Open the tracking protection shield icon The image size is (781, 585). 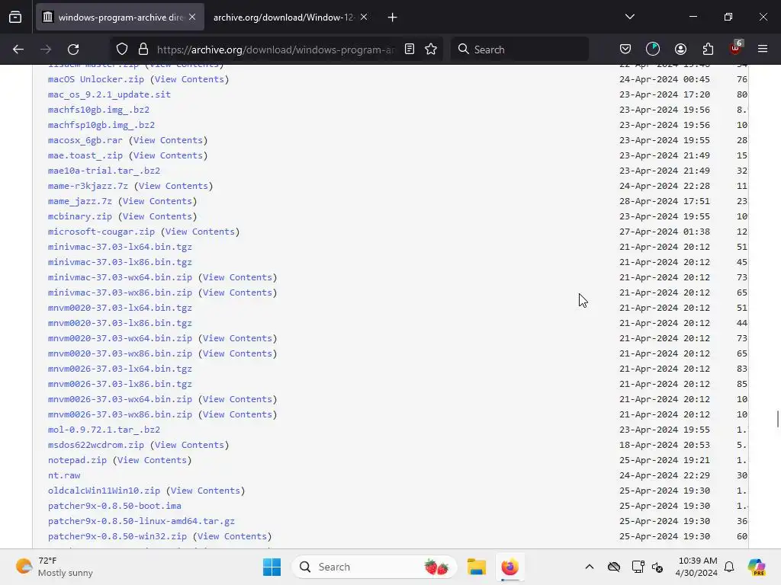pyautogui.click(x=122, y=50)
